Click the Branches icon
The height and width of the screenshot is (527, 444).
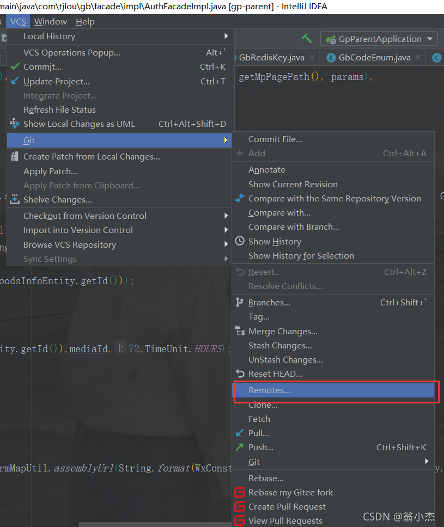[240, 302]
